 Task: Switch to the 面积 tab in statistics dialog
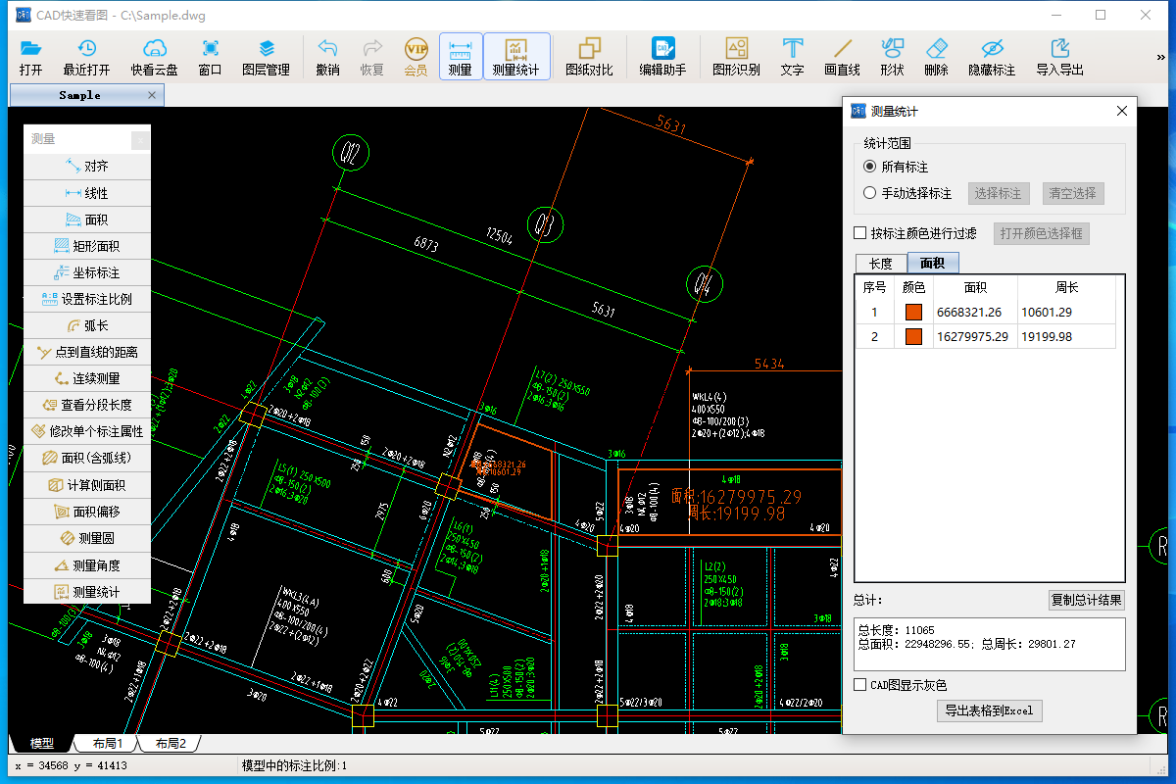(x=933, y=263)
